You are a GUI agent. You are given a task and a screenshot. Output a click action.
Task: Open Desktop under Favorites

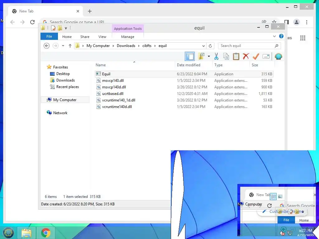pos(60,73)
